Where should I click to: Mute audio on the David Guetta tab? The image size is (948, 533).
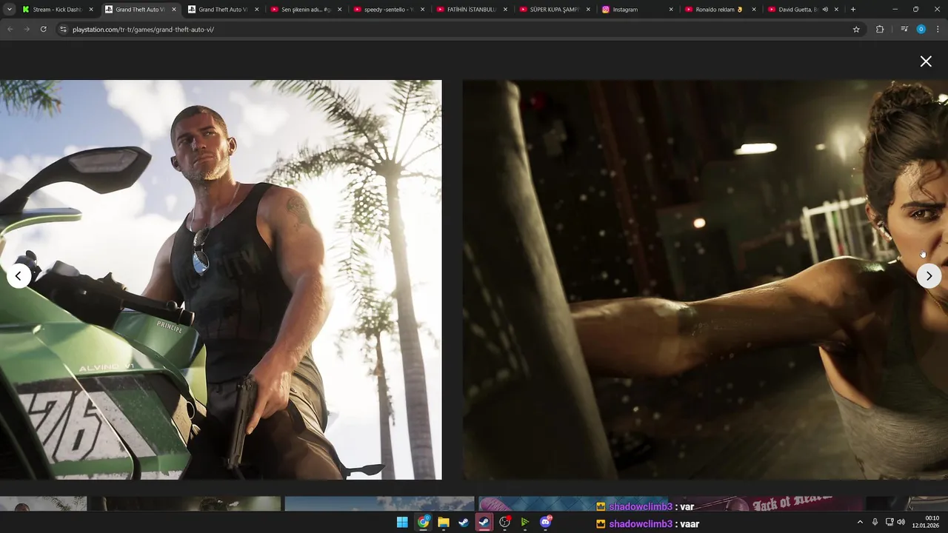tap(825, 10)
